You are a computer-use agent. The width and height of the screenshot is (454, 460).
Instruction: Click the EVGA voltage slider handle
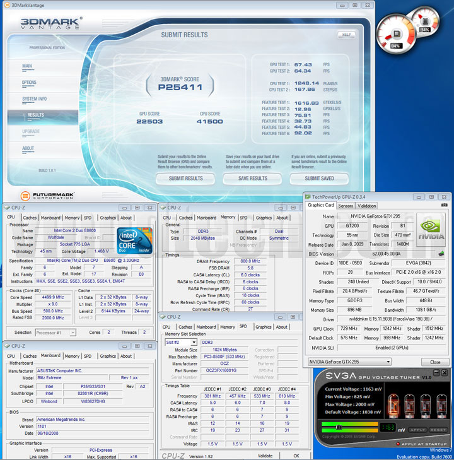coord(339,427)
